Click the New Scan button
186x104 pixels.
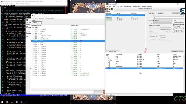click(151, 13)
